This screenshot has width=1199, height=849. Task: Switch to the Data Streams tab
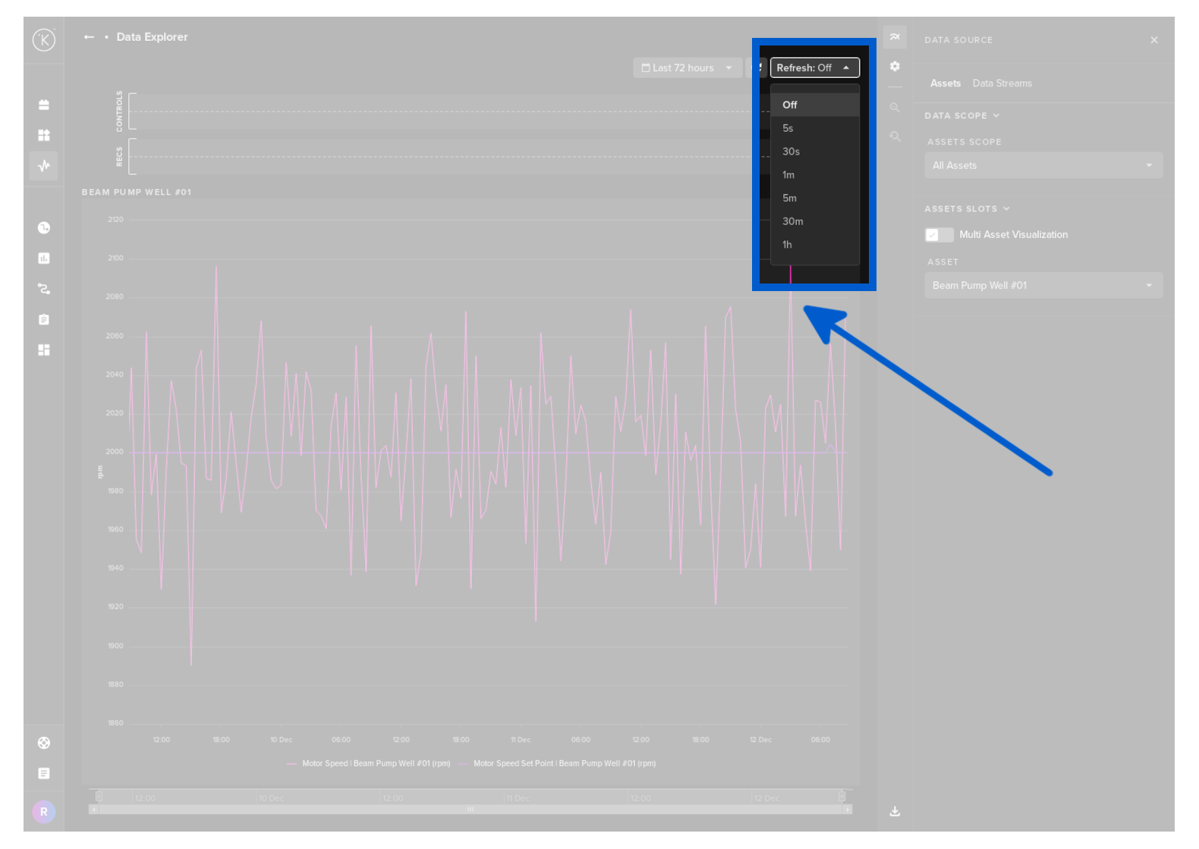pyautogui.click(x=1002, y=83)
